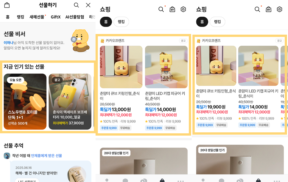Viewport: 288px width, 182px height.
Task: Tap the 톡딜가13,000원 price
Action: (x=115, y=109)
